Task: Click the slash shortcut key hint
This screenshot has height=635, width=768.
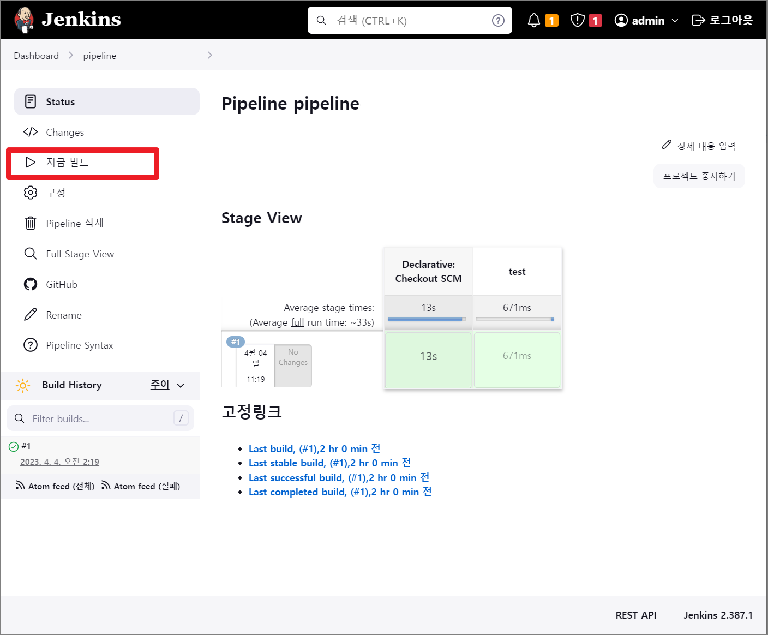Action: 181,418
